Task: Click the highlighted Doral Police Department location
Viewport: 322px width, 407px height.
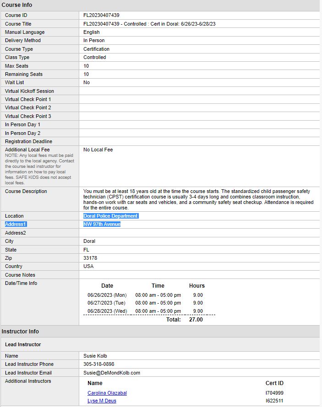Action: coord(111,216)
